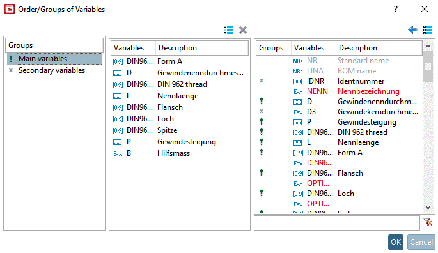Image resolution: width=438 pixels, height=253 pixels.
Task: Click the help question mark button
Action: click(396, 9)
